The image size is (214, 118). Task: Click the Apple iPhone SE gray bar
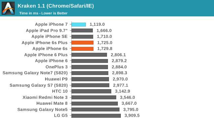(x=82, y=37)
